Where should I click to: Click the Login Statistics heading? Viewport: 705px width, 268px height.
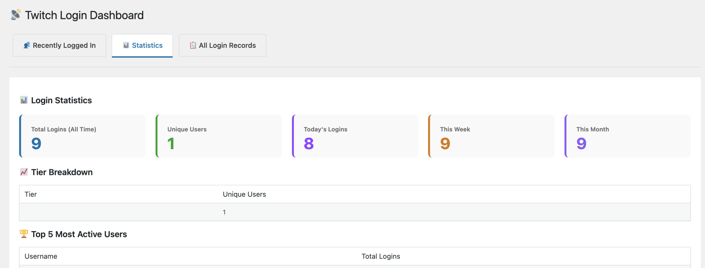tap(61, 100)
